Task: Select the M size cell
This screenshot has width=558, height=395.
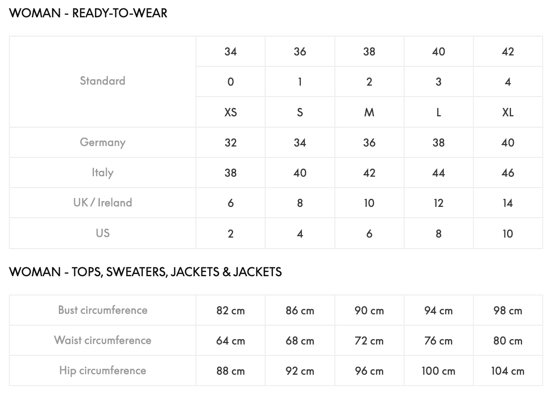Action: [369, 112]
